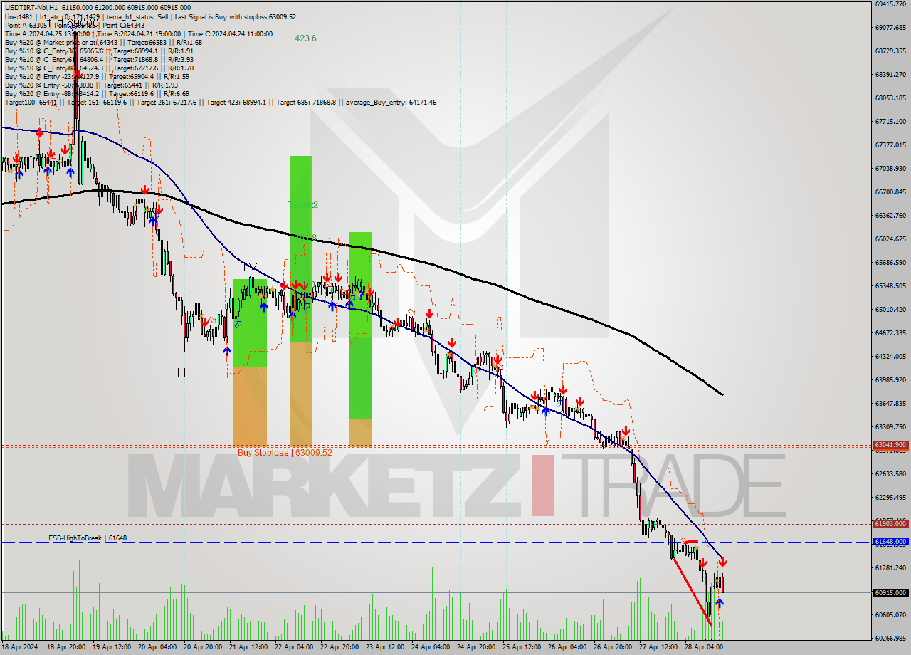Click the line with Target:71868.8 and R/R:3.93
Screen dimensions: 911x655
99,59
